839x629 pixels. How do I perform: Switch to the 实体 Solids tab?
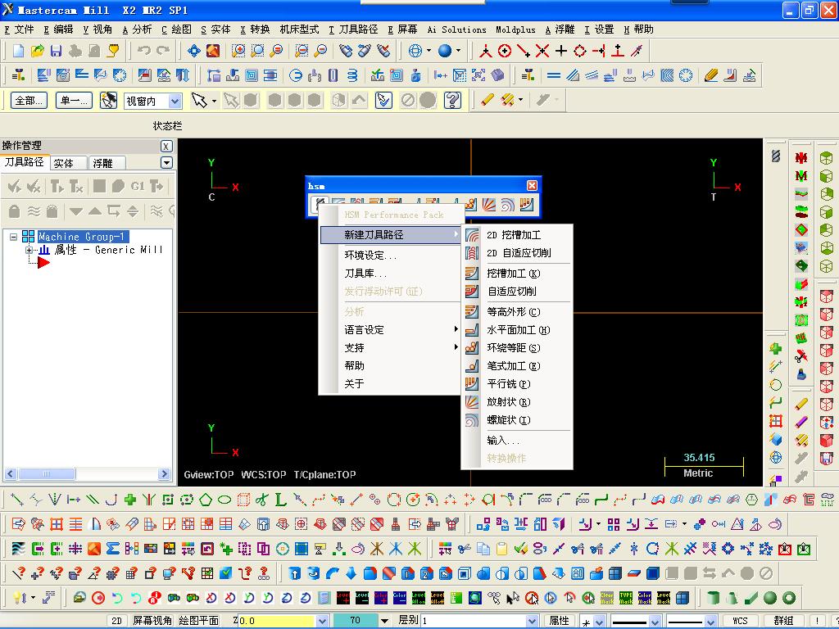click(x=69, y=163)
